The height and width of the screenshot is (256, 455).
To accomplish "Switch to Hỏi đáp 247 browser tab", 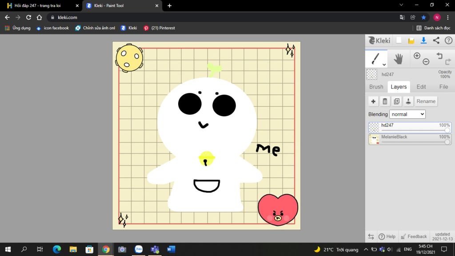I will pyautogui.click(x=38, y=5).
